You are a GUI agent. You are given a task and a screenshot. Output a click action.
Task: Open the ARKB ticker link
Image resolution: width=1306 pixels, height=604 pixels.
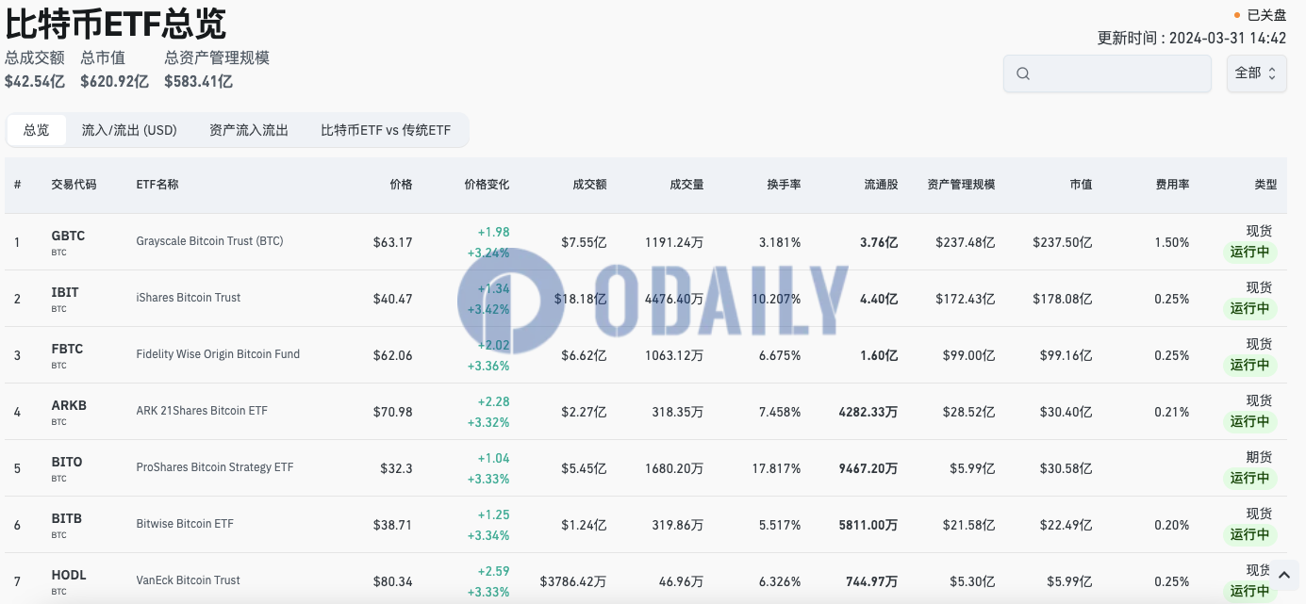[x=69, y=405]
